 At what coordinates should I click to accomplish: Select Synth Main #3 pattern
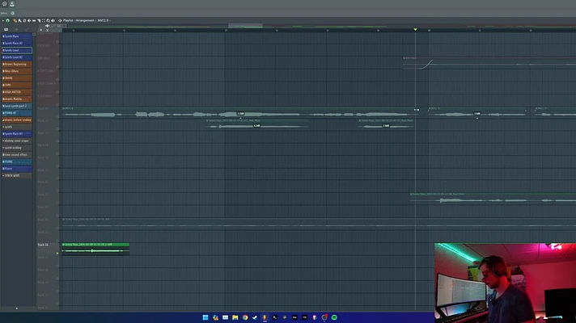(16, 134)
